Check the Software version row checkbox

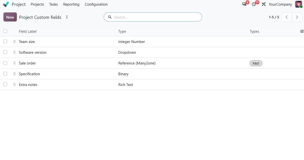5,52
